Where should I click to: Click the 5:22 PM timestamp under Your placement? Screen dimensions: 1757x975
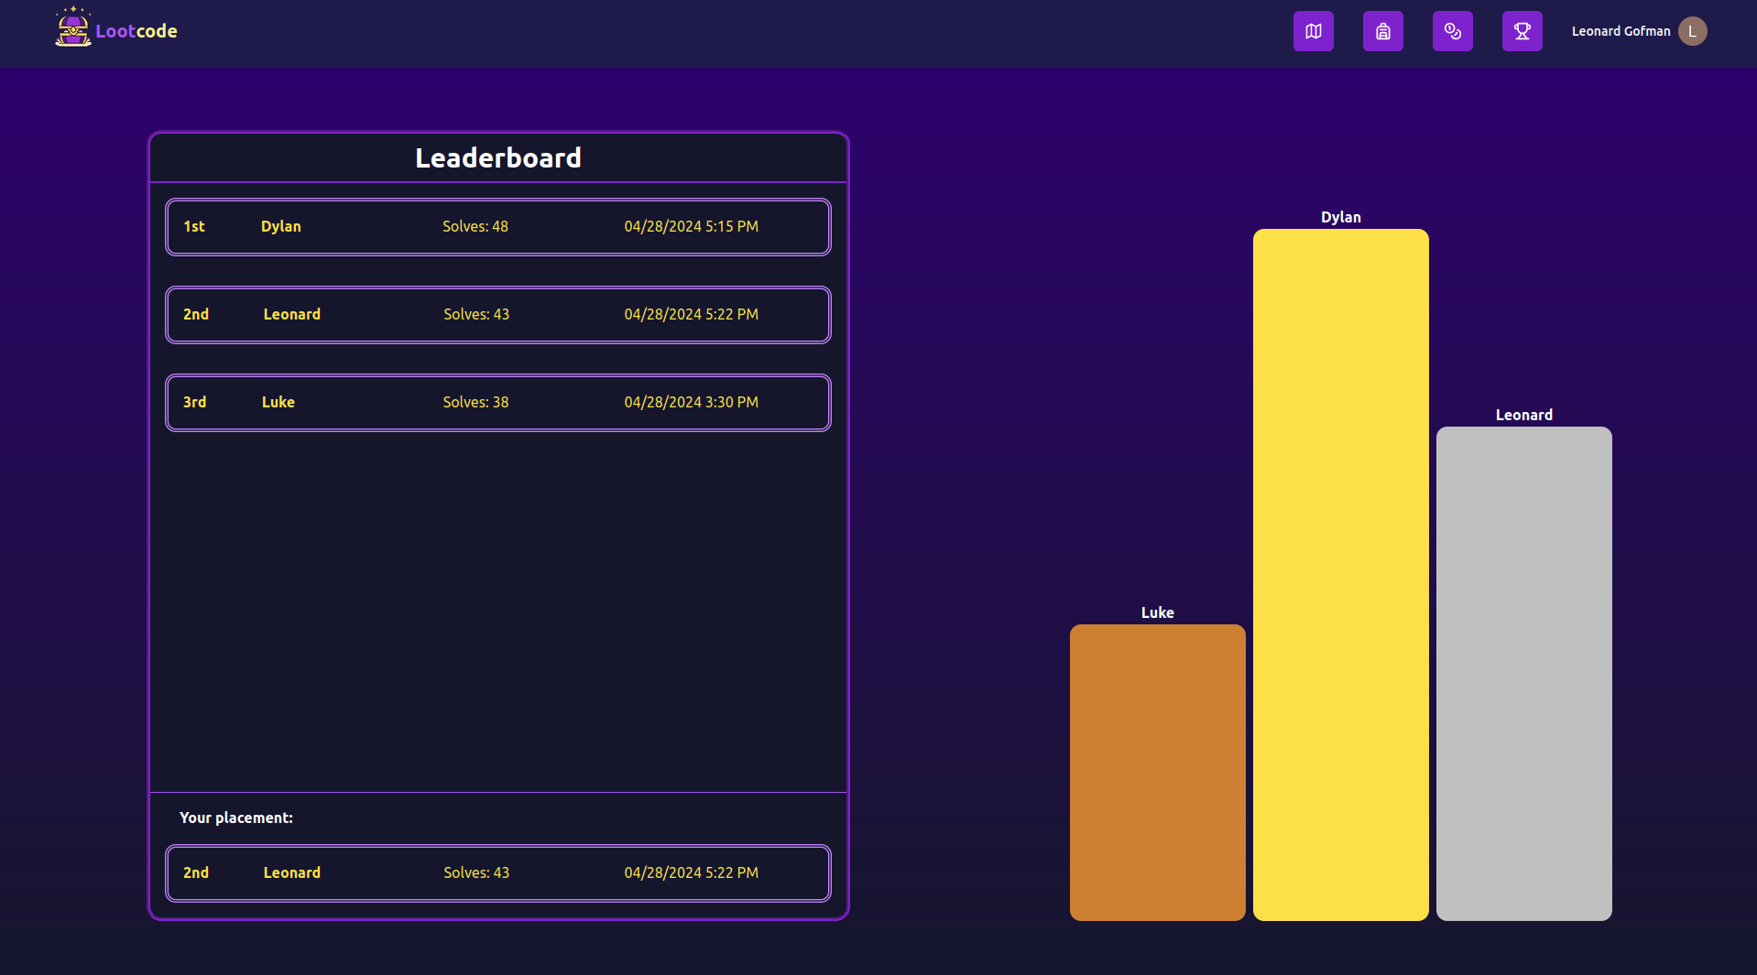tap(692, 873)
